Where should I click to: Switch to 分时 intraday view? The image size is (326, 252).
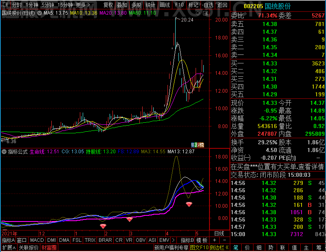click(x=17, y=5)
